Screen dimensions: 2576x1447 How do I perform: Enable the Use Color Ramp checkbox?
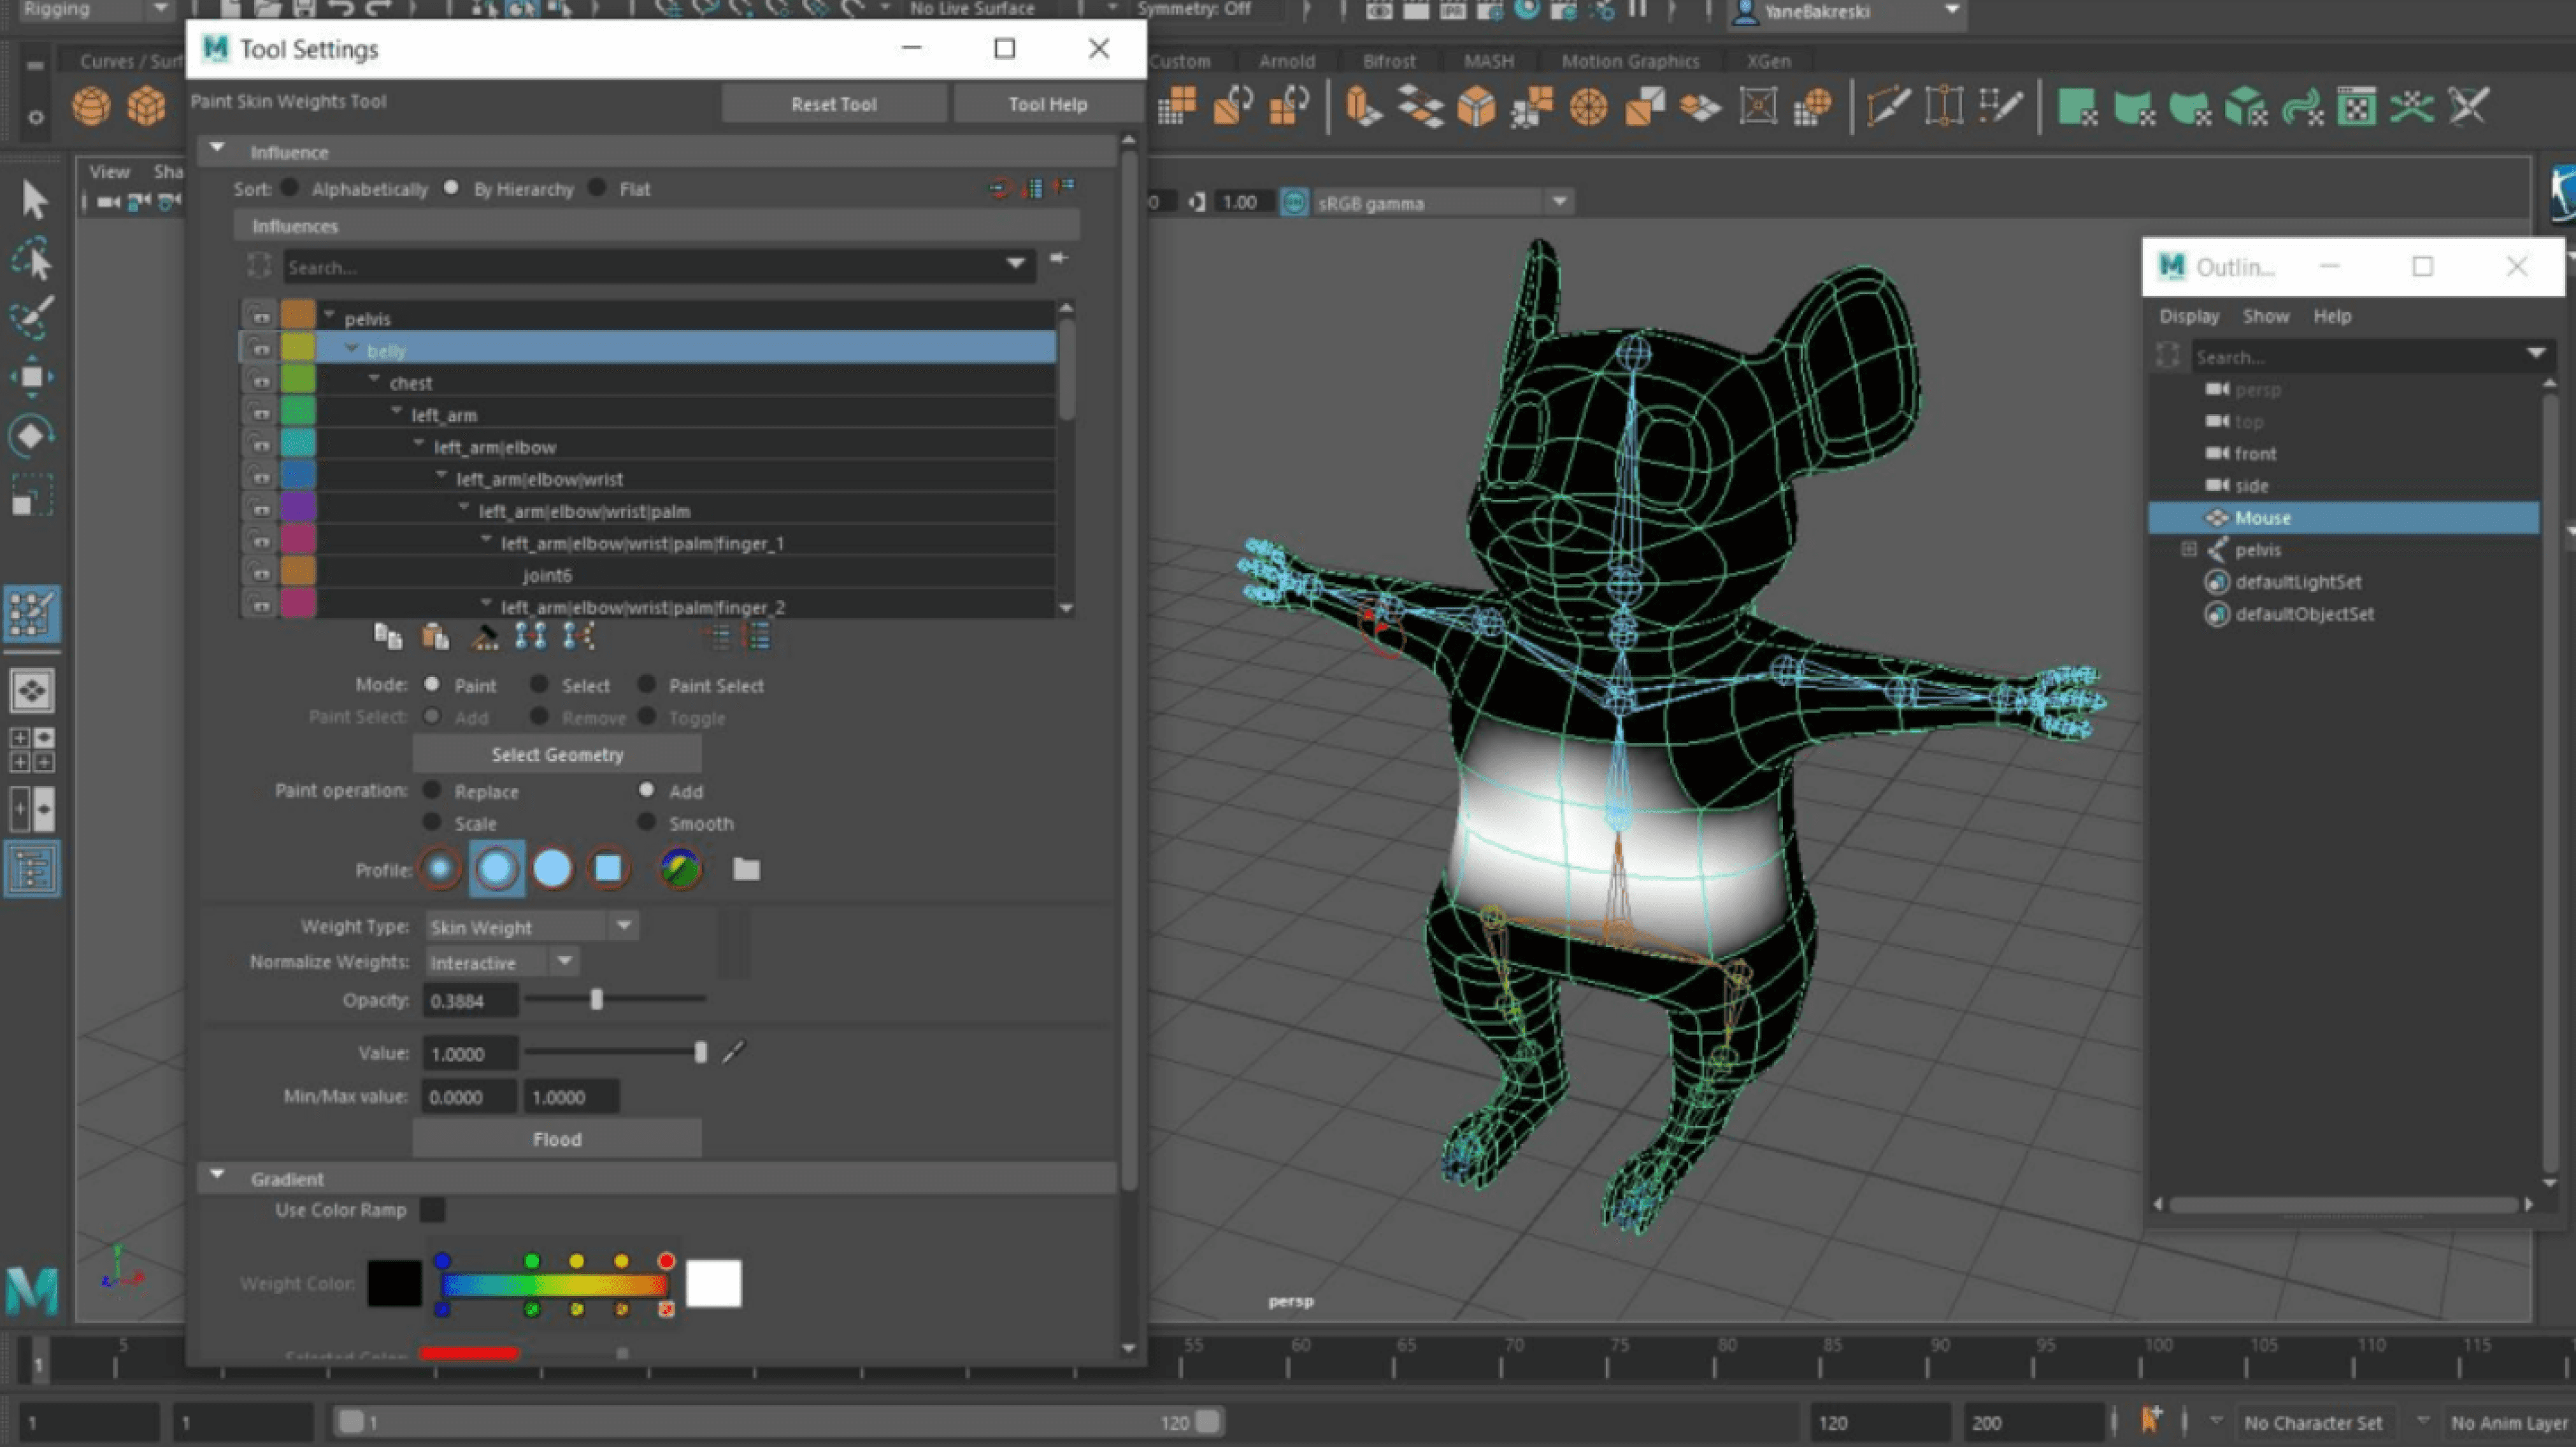[432, 1210]
